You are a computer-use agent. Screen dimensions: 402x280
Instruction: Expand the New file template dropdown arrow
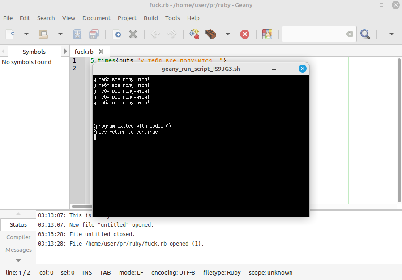(x=26, y=34)
